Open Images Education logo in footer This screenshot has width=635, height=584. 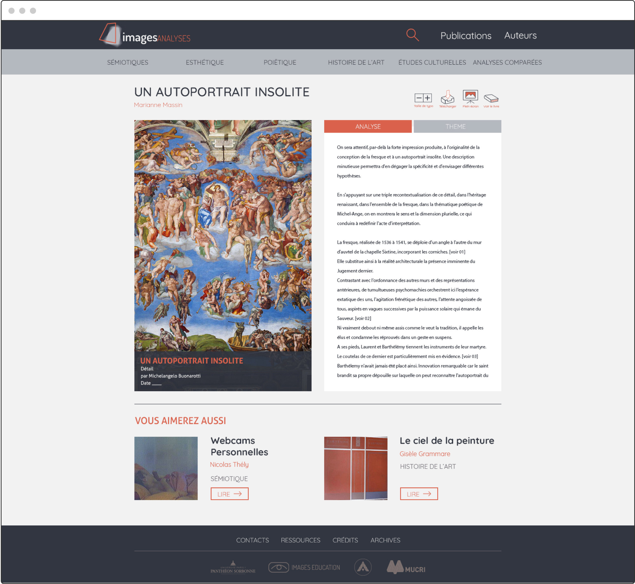(x=304, y=567)
